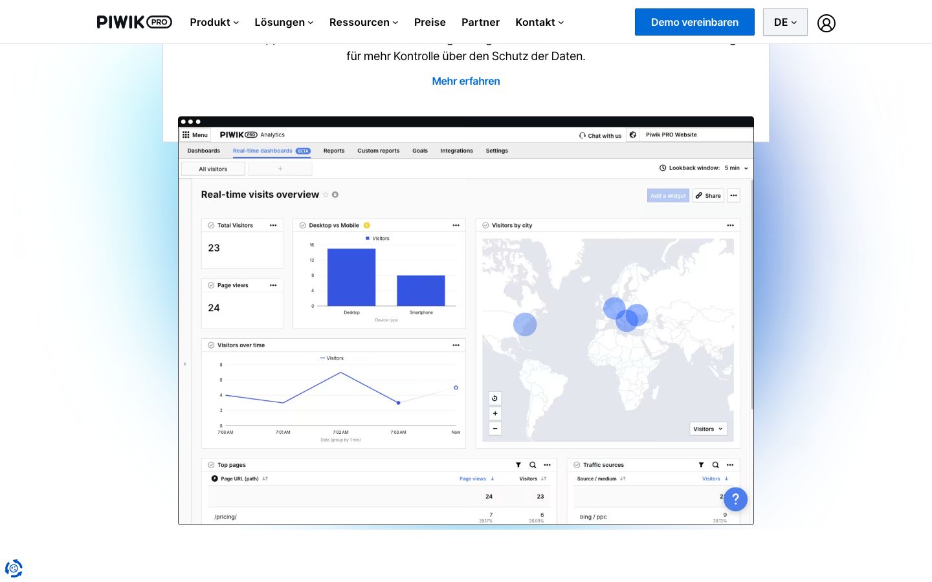Sort Traffic sources by Visitors column
This screenshot has width=932, height=582.
coord(715,479)
